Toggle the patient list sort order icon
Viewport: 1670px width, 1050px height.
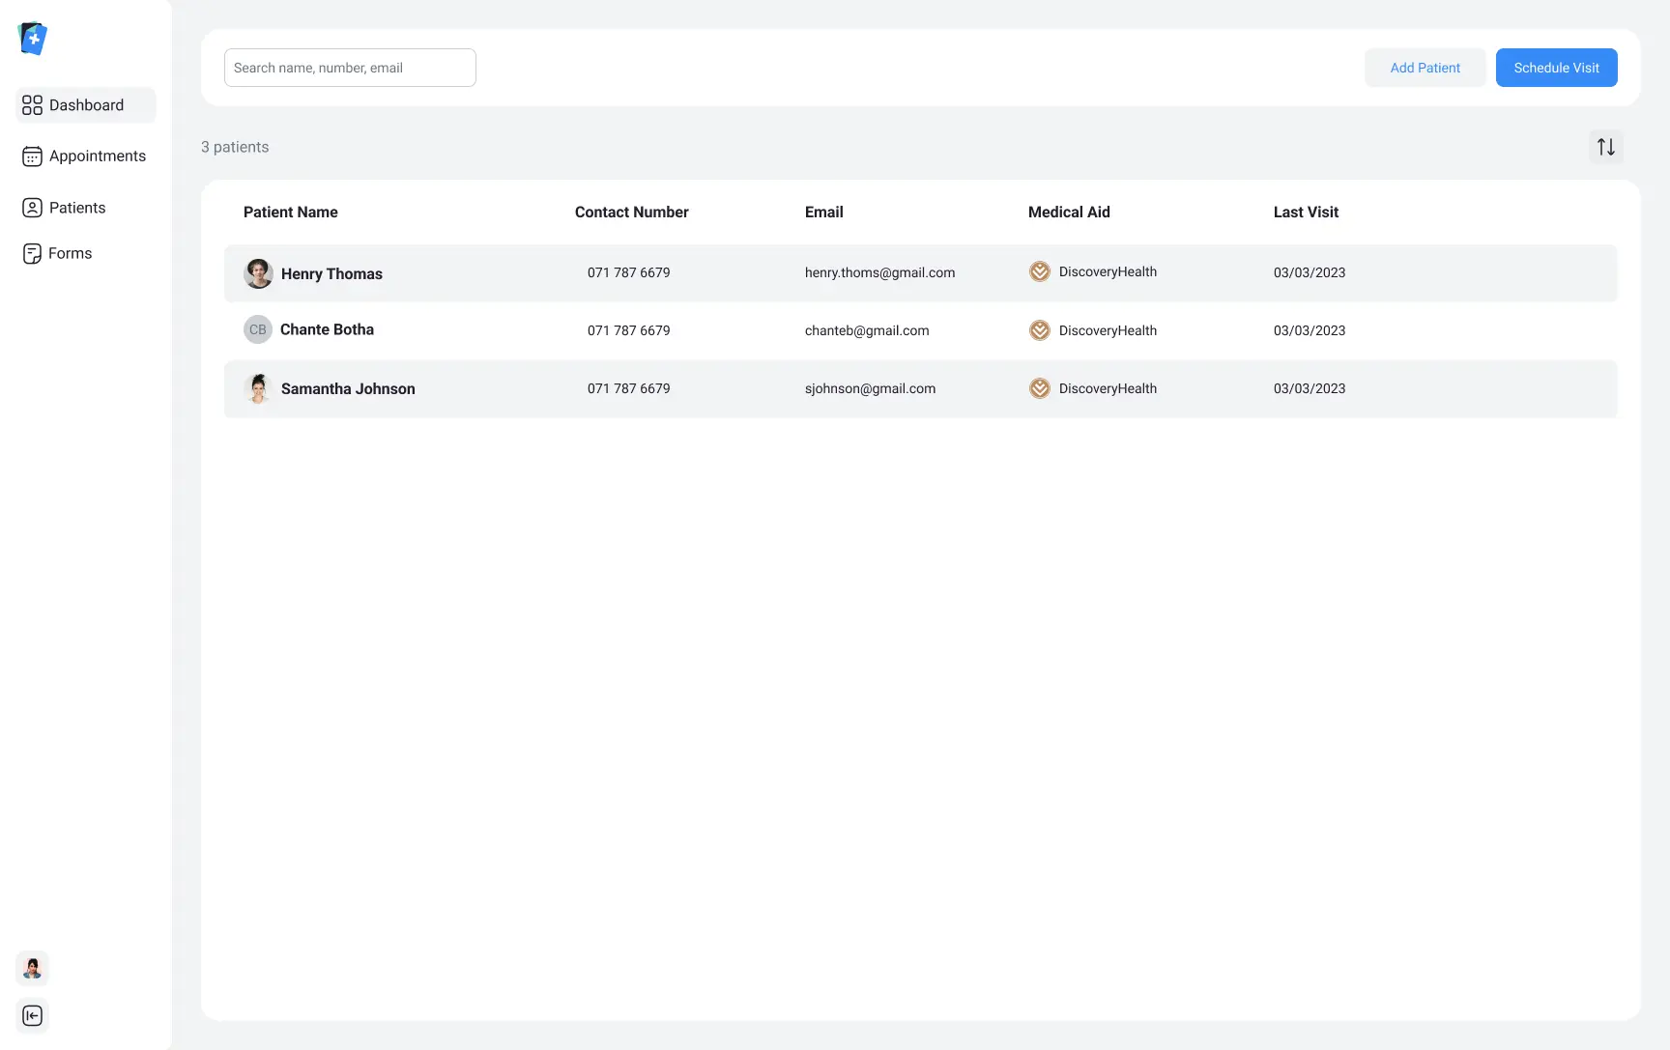click(x=1605, y=147)
